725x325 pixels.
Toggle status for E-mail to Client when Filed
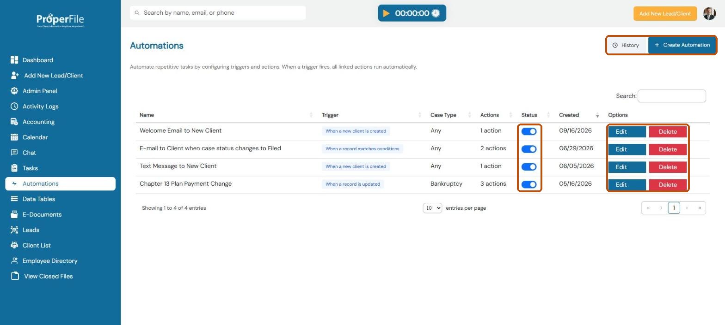click(x=529, y=149)
